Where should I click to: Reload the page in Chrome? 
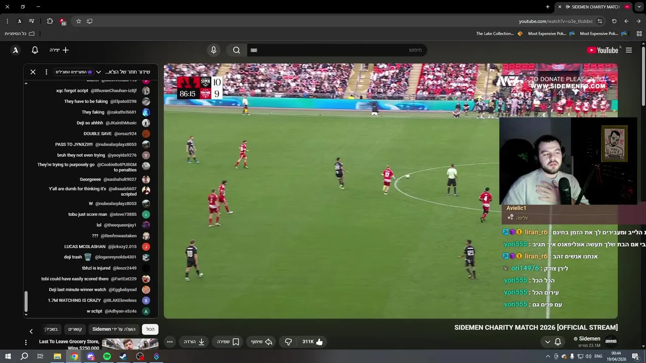(614, 21)
